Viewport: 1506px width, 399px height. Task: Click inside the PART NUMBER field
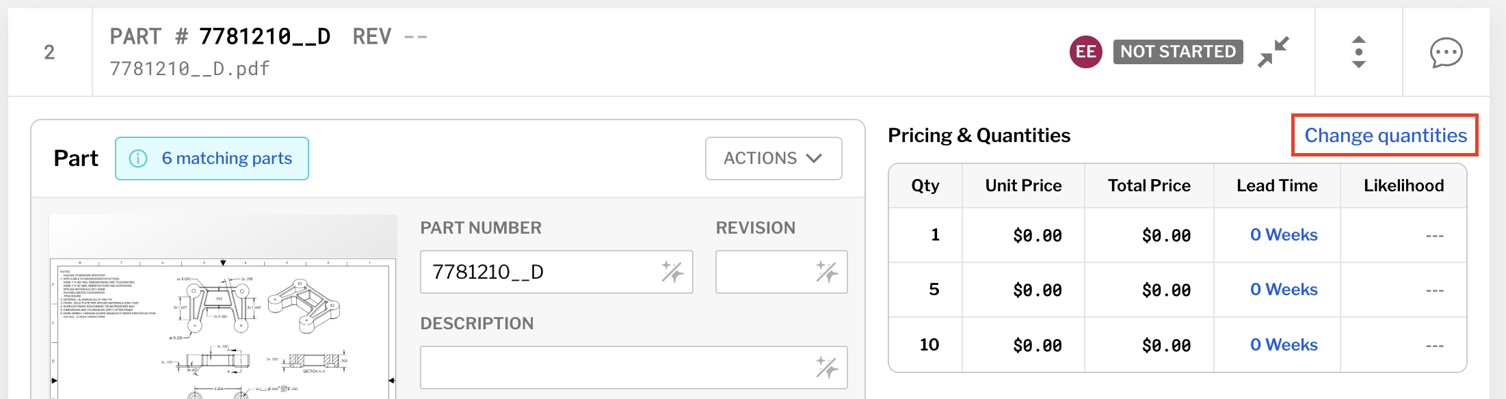(x=533, y=271)
